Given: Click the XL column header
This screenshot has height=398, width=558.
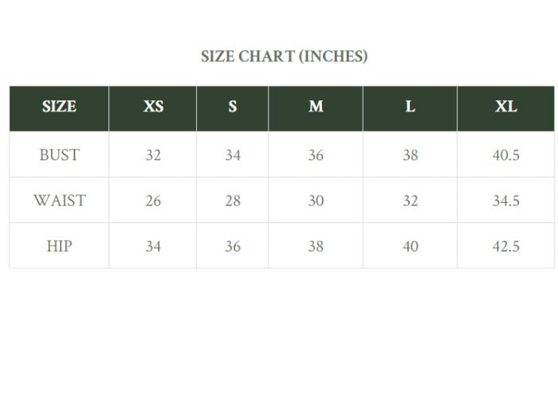Looking at the screenshot, I should click(505, 107).
